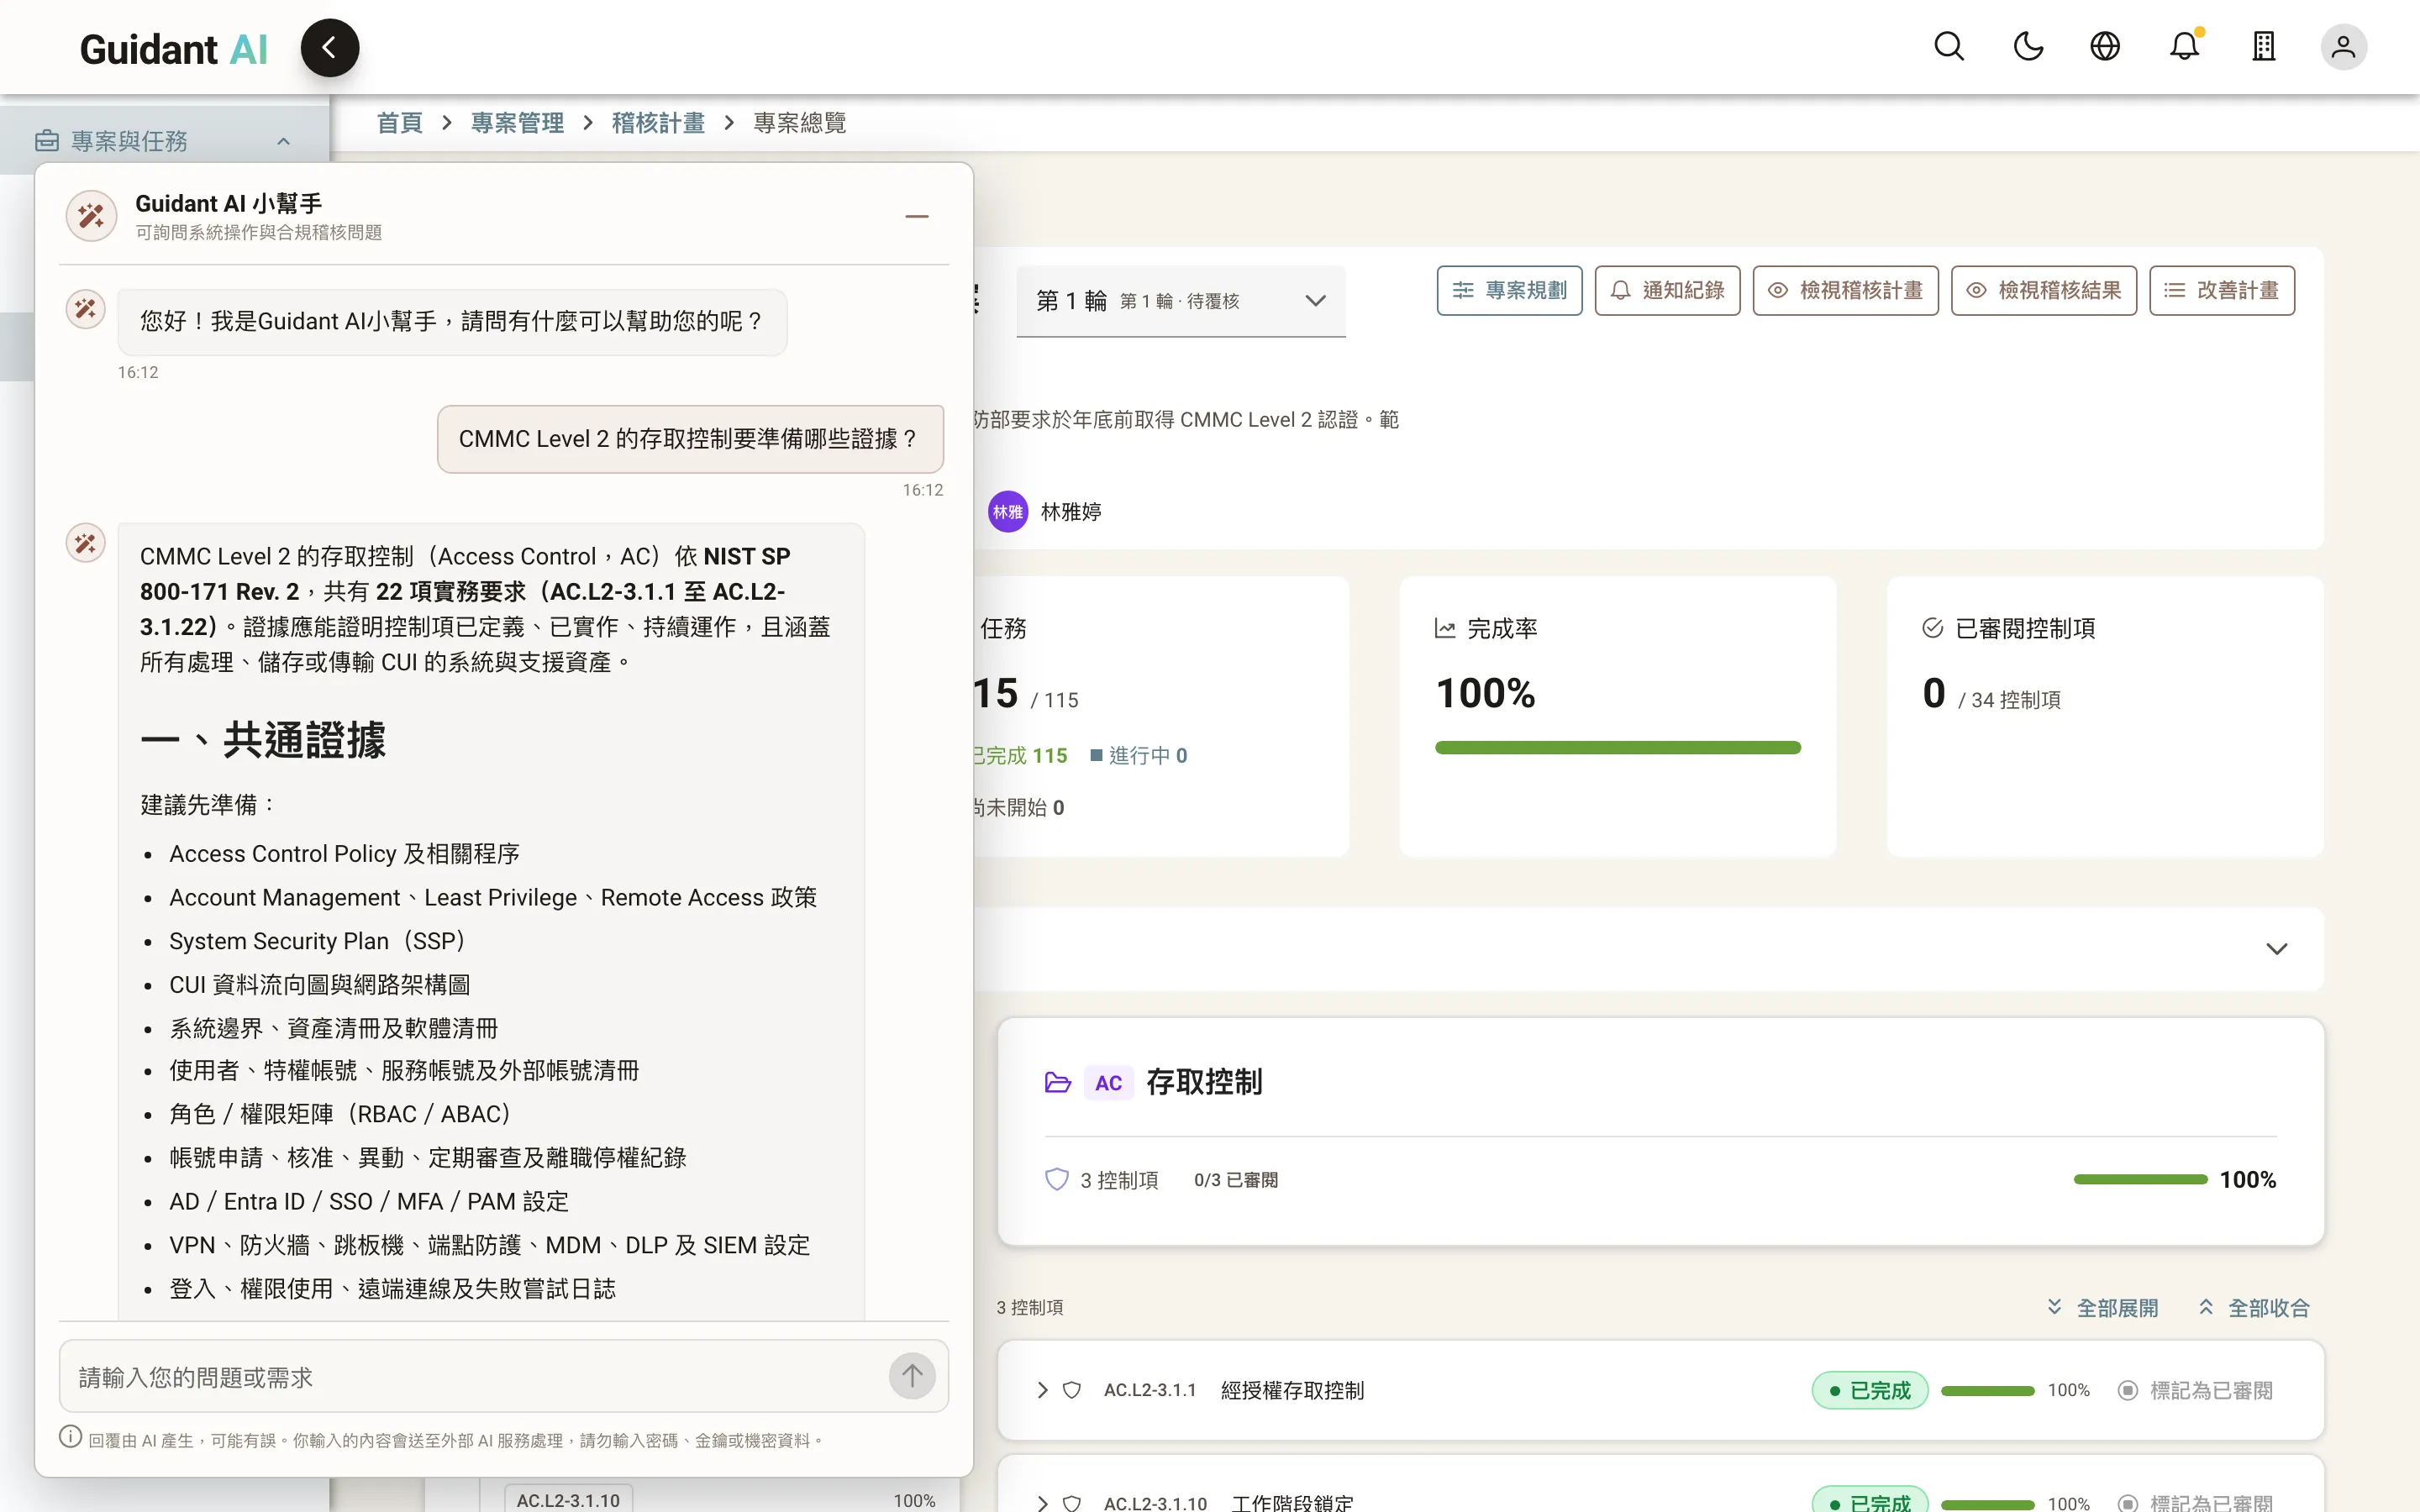Click the 完成率 100% progress bar
Viewport: 2420px width, 1512px height.
pos(1617,747)
